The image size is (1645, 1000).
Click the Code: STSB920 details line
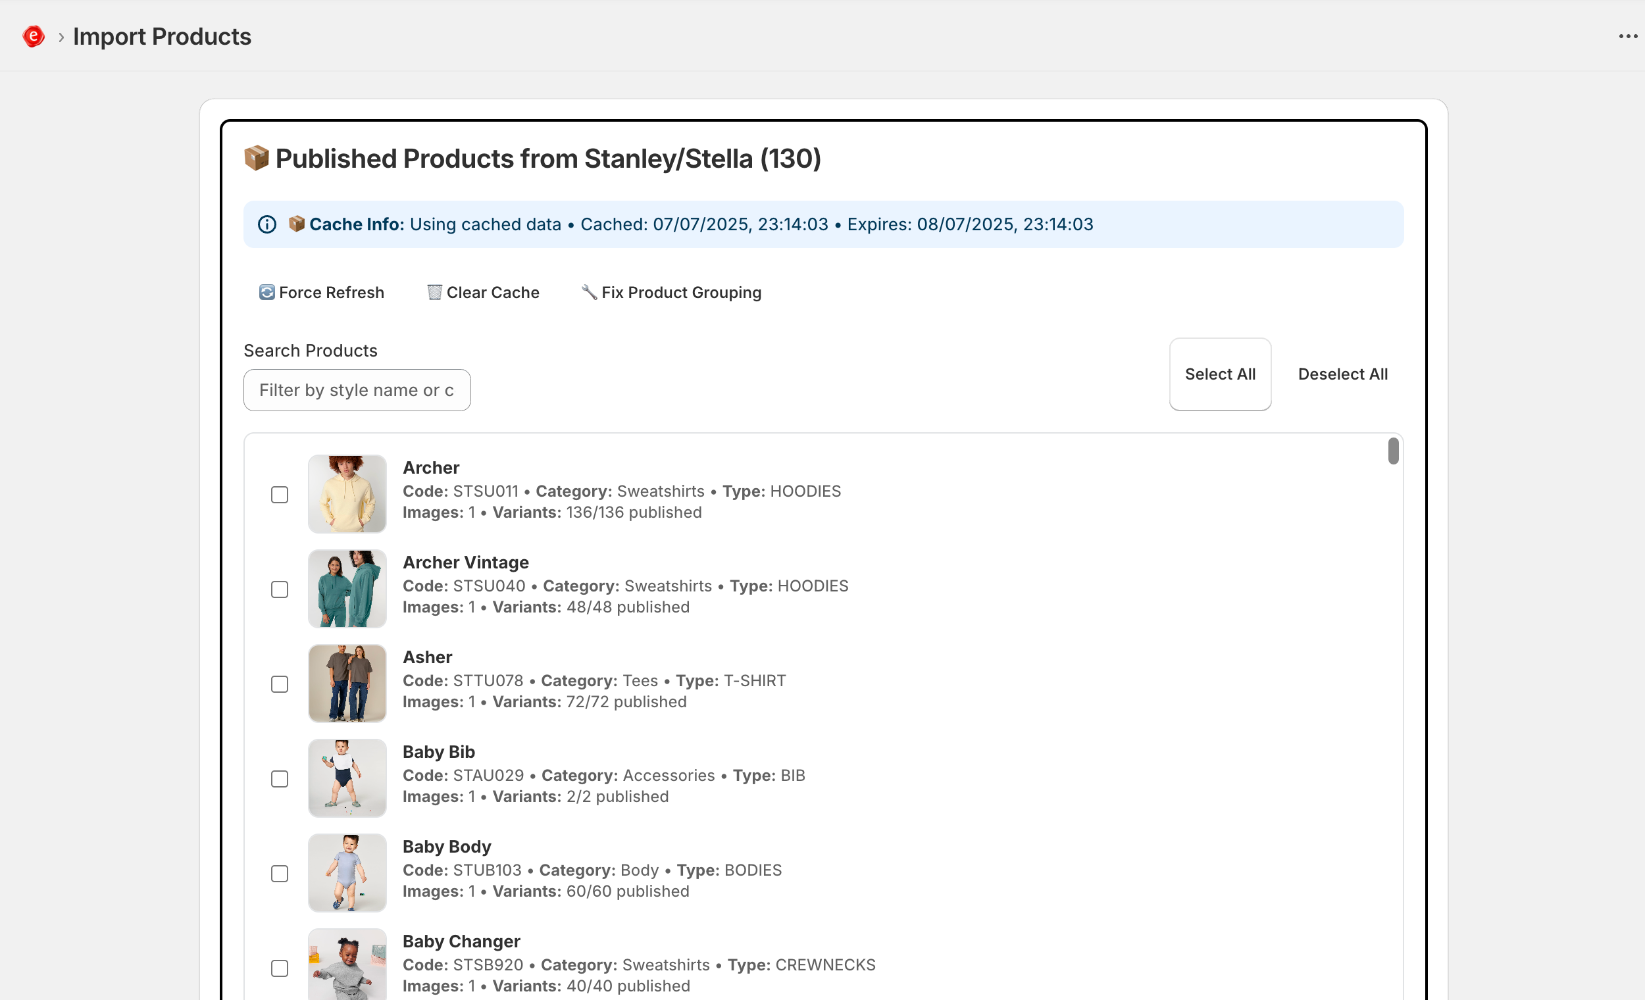point(639,965)
